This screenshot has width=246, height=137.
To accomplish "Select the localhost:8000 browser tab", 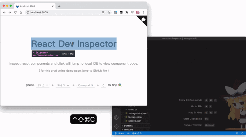I will pos(35,6).
